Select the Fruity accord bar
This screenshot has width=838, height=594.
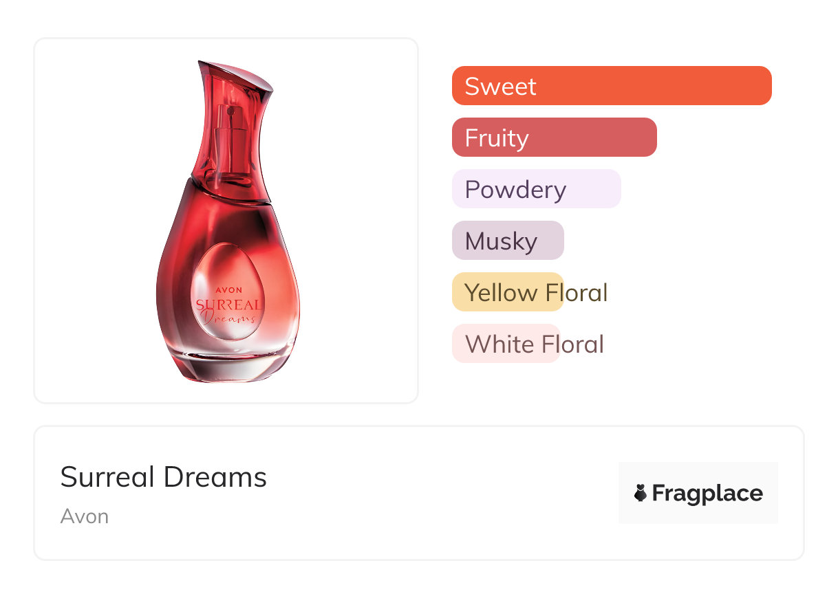554,137
